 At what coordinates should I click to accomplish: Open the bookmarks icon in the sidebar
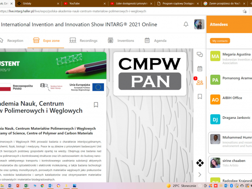point(200,96)
